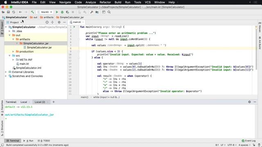Toggle the 7: Structure side button
Viewport: 262px width, 147px height.
pyautogui.click(x=2, y=128)
